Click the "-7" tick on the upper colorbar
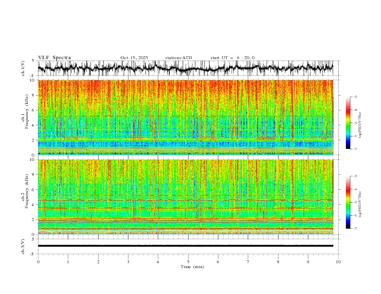Viewport: 381px width, 294px height. pos(355,149)
